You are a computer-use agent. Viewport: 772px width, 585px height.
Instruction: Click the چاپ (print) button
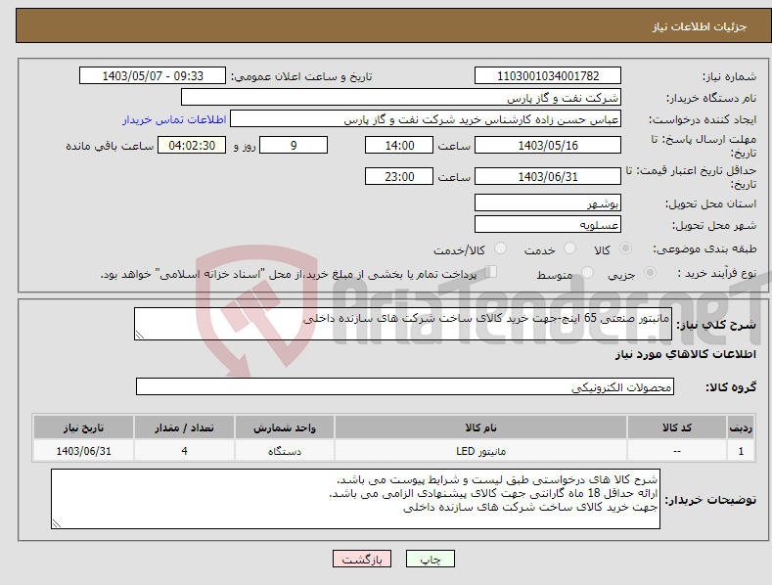click(x=430, y=559)
